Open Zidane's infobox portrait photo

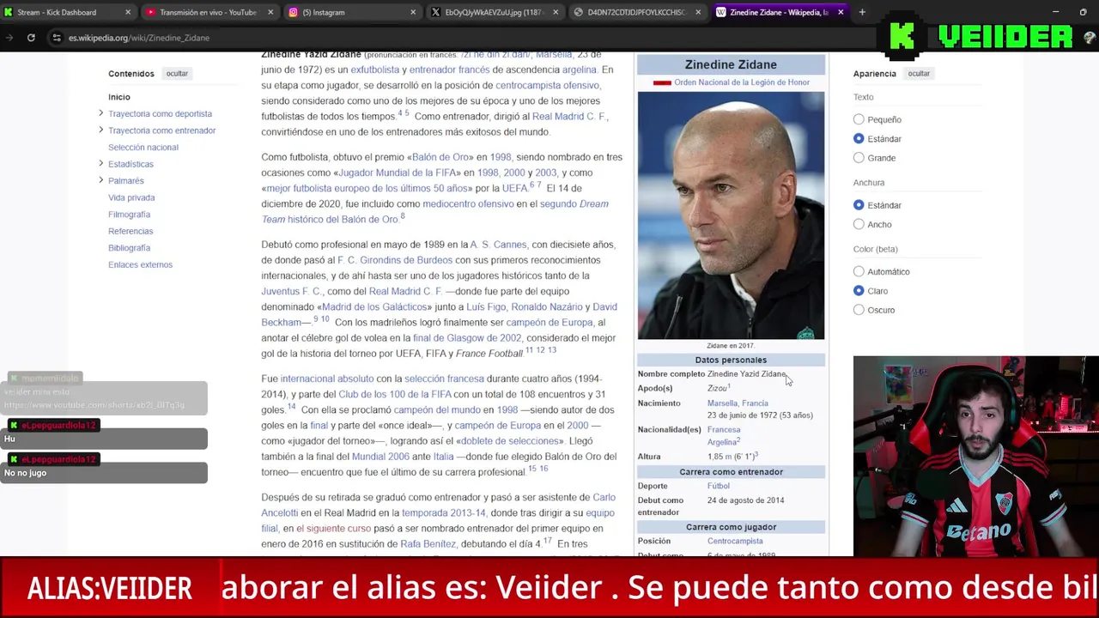(731, 215)
